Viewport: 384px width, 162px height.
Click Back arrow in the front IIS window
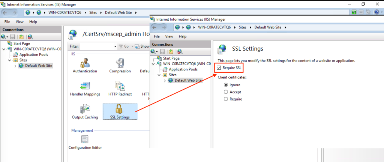[x=155, y=27]
